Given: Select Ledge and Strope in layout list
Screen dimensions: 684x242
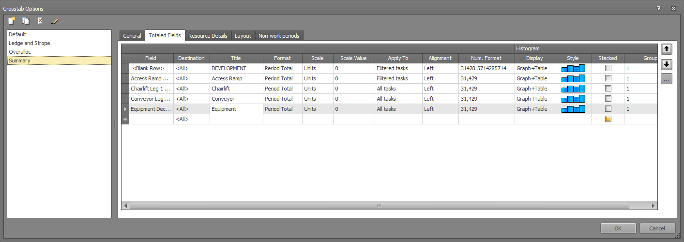Looking at the screenshot, I should (30, 43).
